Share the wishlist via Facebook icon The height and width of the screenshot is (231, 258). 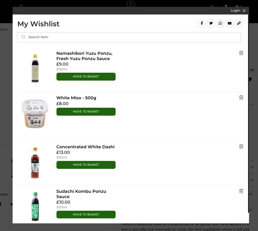(202, 23)
